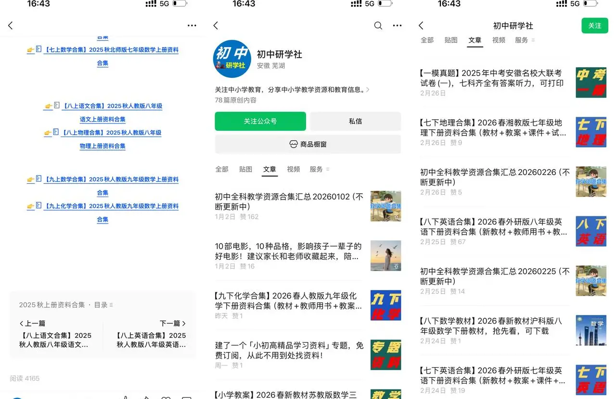Open the seaside girl movie article thumbnail
This screenshot has width=616, height=399.
(385, 256)
